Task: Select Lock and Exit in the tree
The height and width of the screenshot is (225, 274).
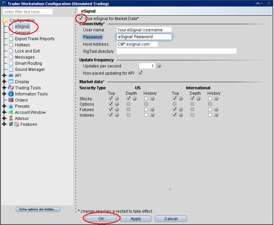Action: (x=27, y=51)
